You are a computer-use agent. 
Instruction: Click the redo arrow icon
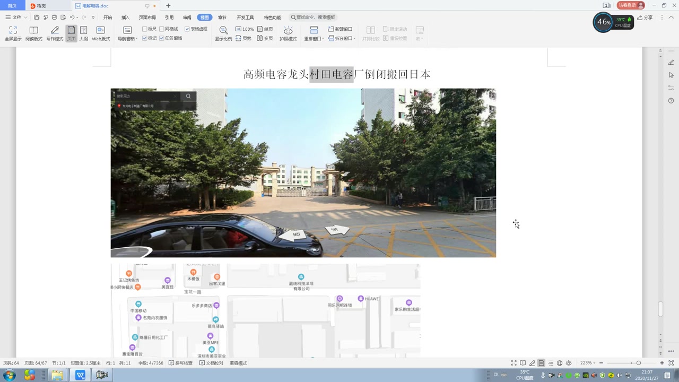[84, 18]
